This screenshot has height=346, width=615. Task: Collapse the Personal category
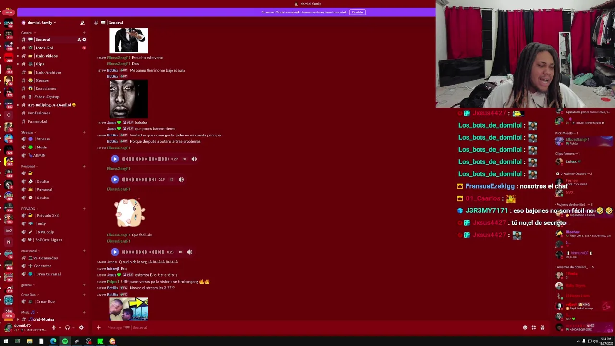point(29,166)
